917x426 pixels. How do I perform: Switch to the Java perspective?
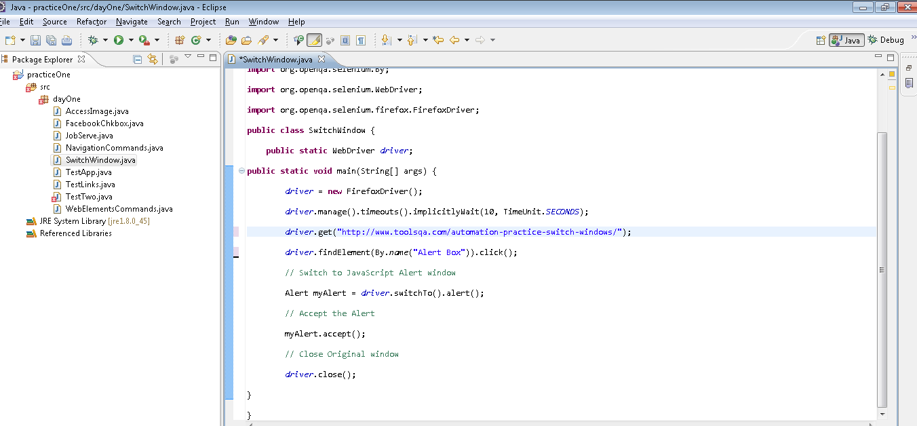tap(846, 40)
